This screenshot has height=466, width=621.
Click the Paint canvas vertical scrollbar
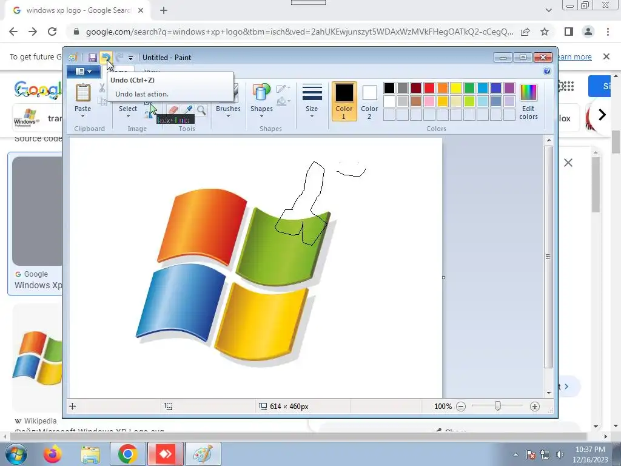[548, 257]
